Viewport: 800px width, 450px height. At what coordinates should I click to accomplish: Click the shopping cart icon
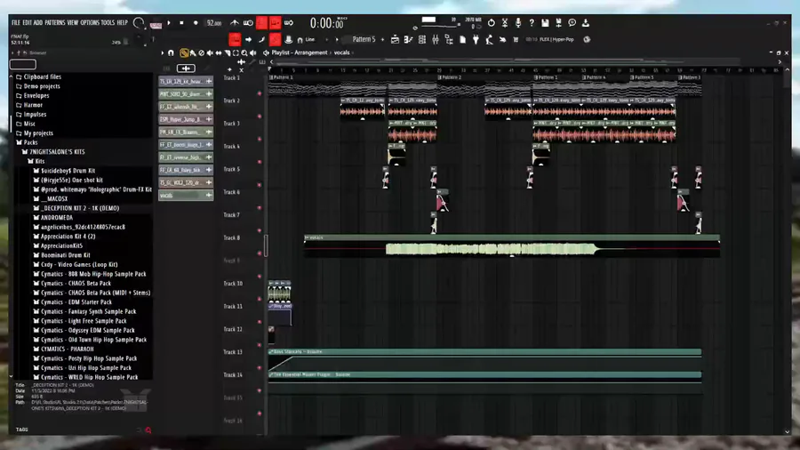516,40
